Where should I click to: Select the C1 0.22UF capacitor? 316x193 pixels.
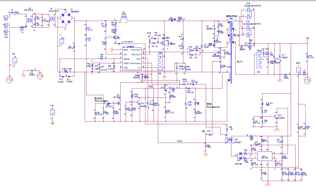coord(42,20)
